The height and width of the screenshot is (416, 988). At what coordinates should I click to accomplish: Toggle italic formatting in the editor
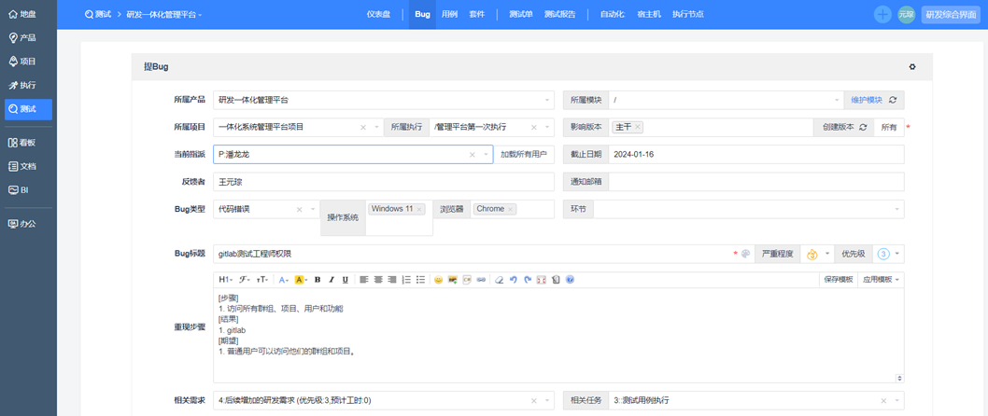[332, 280]
